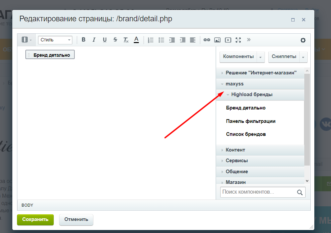The height and width of the screenshot is (233, 331).
Task: Collapse the Highload бренды group
Action: [260, 95]
